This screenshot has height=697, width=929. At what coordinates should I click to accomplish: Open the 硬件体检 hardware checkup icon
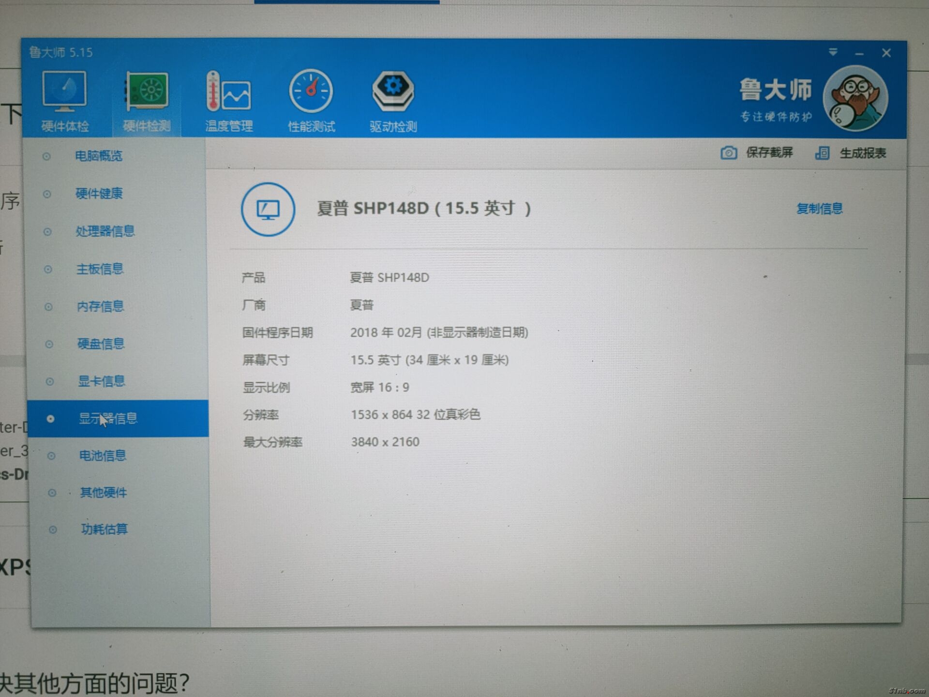pos(64,102)
